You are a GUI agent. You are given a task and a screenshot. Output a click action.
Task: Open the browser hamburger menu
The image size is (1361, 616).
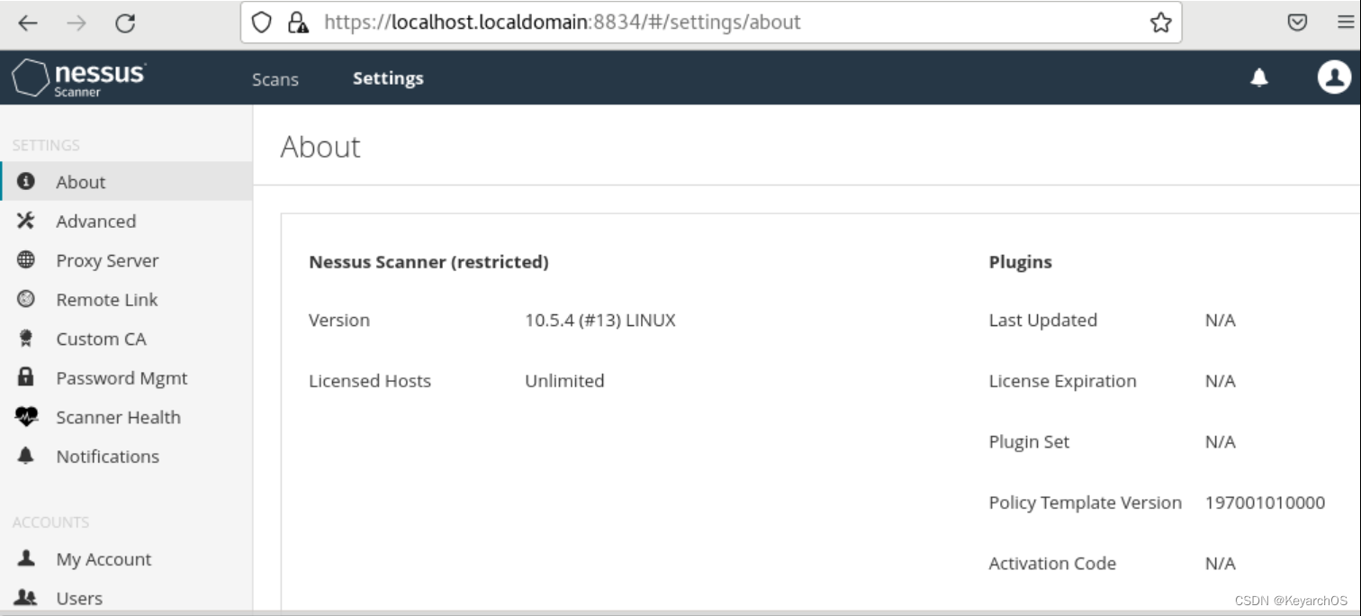coord(1346,23)
